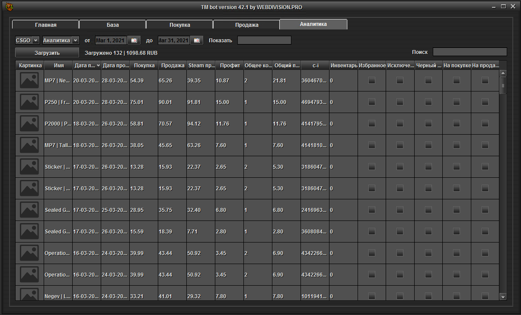Click the image placeholder in the P2000 row
This screenshot has width=521, height=315.
(29, 124)
